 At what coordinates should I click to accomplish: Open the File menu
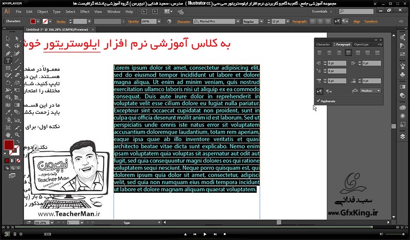point(18,11)
